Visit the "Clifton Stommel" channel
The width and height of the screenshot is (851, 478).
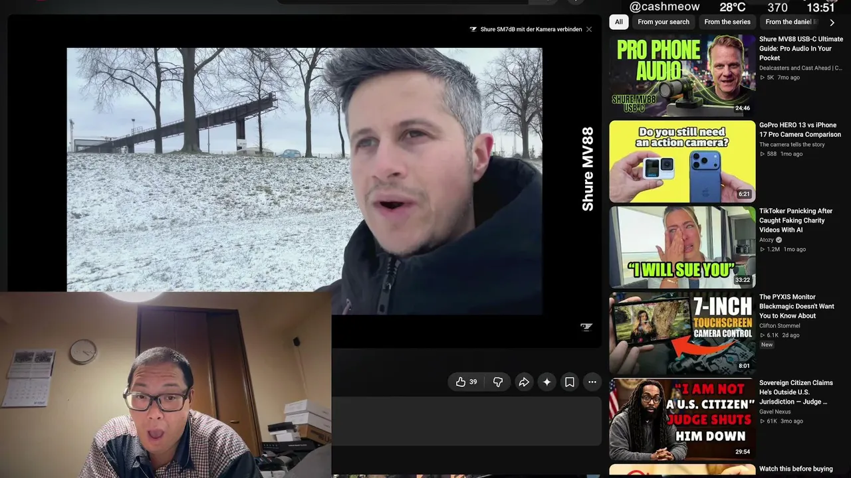point(779,326)
